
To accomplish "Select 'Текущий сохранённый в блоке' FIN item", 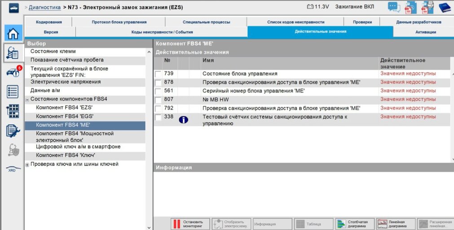I will 85,72.
